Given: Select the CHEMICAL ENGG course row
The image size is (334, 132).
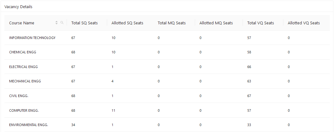Looking at the screenshot, I should tap(167, 52).
